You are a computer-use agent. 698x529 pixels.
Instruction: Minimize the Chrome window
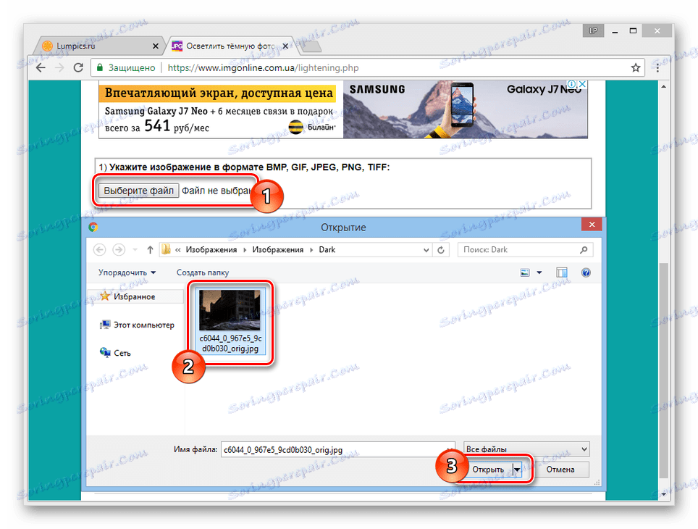pos(615,31)
